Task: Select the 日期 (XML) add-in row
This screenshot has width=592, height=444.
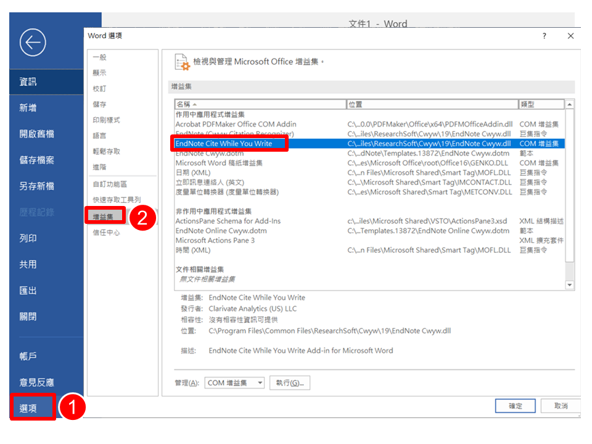Action: click(369, 173)
